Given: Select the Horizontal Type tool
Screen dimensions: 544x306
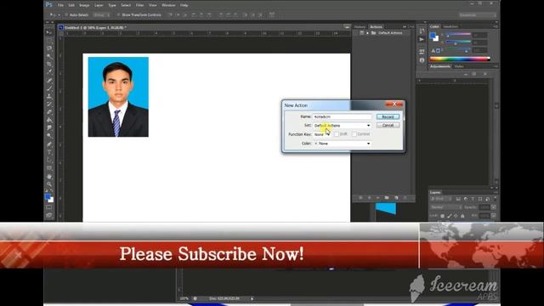Looking at the screenshot, I should tap(49, 152).
